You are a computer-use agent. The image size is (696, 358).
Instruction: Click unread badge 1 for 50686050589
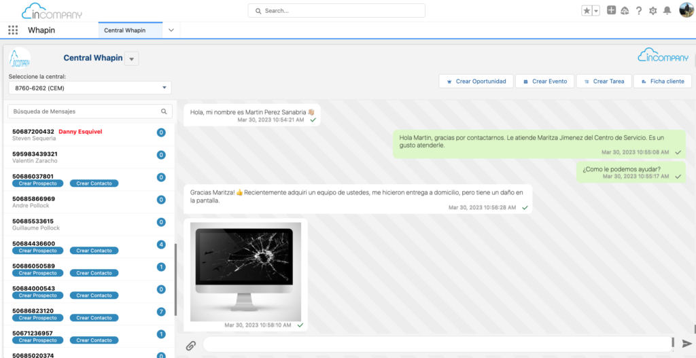pos(162,266)
